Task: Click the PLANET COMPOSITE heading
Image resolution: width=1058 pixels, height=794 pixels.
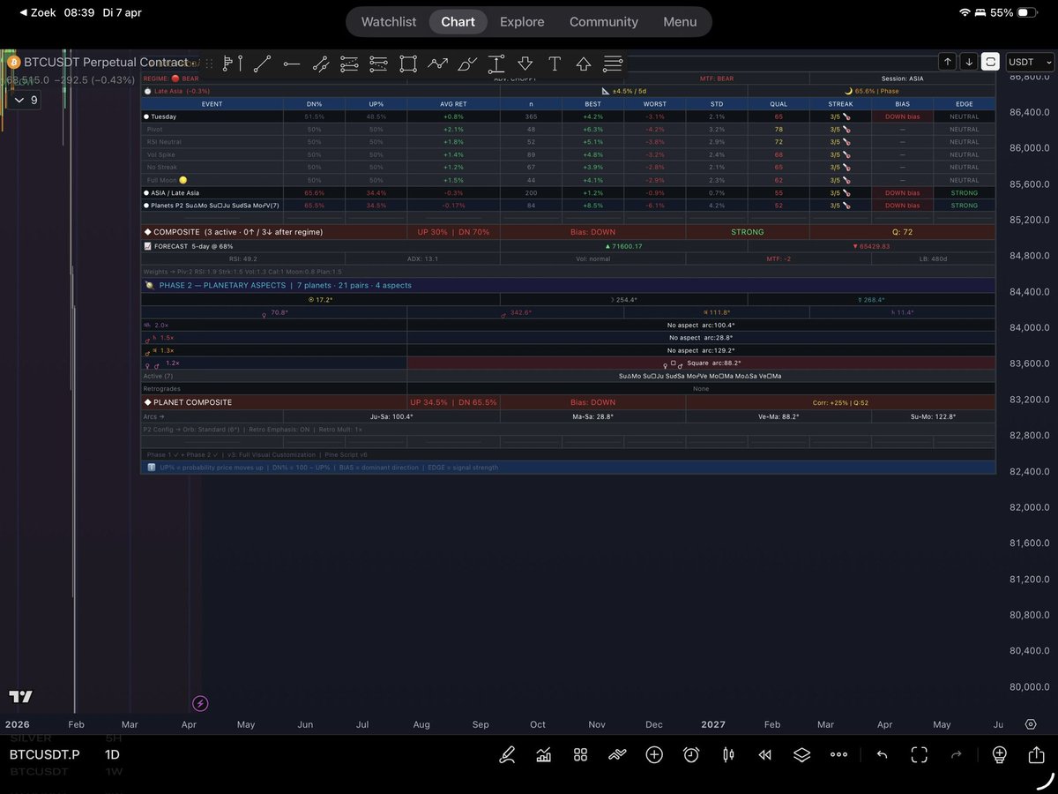Action: (193, 402)
